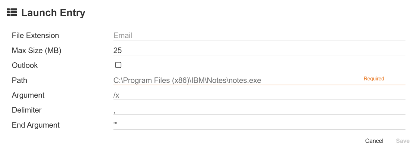417x151 pixels.
Task: Click the orange Required validation message
Action: click(373, 79)
